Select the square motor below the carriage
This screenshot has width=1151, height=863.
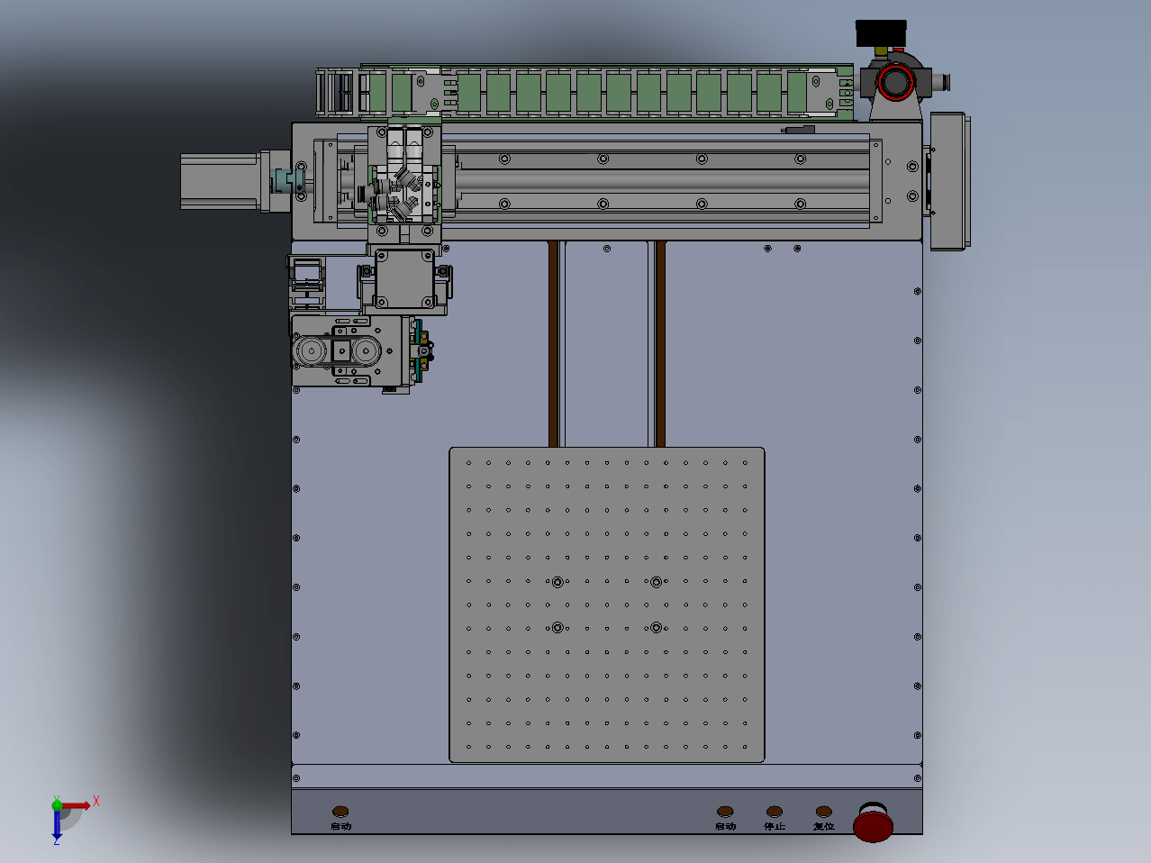point(404,278)
